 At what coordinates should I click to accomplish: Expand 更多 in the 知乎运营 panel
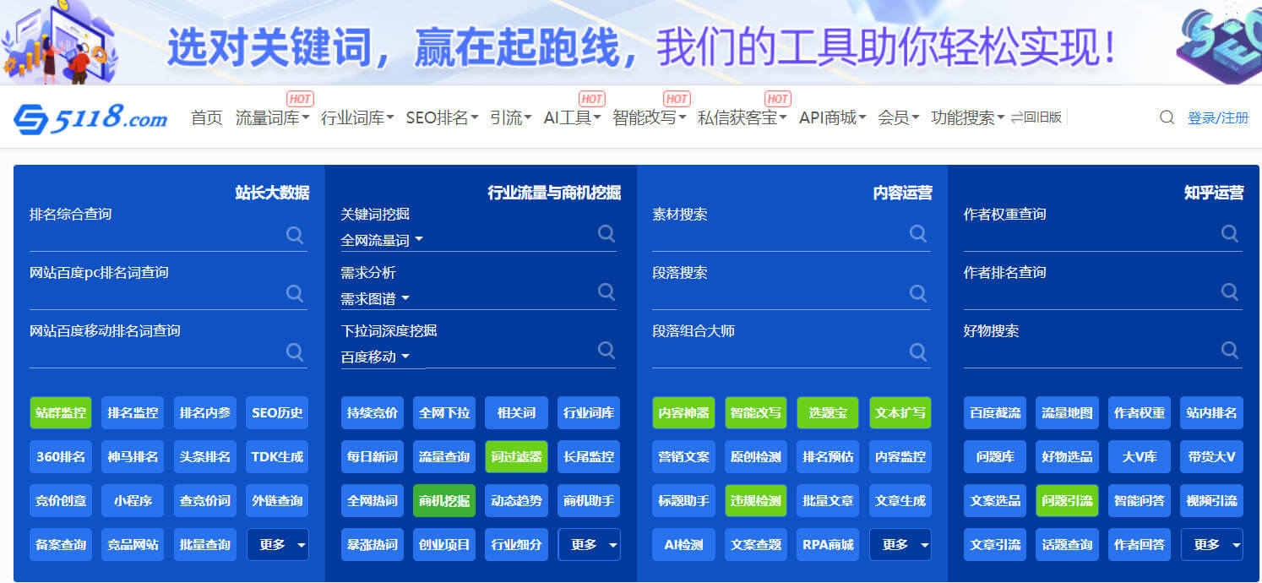point(1212,545)
